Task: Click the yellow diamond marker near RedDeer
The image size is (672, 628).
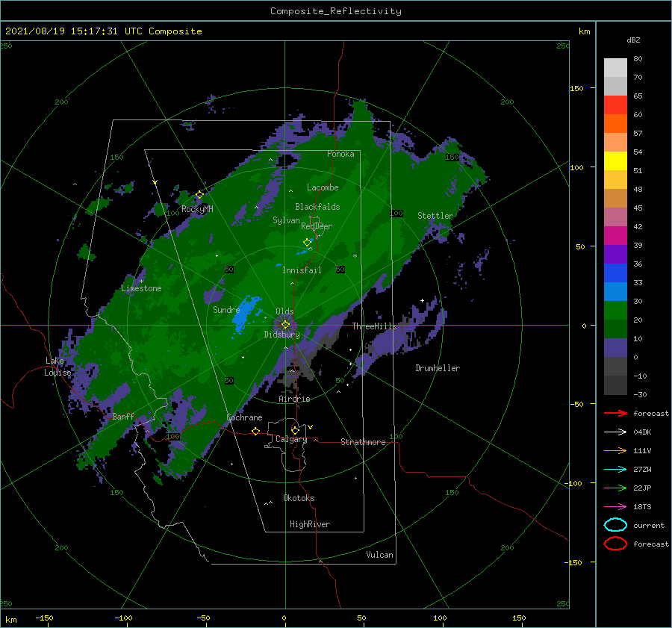Action: (307, 242)
